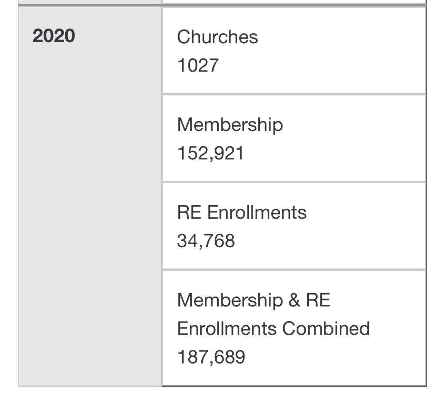This screenshot has height=400, width=445.
Task: Click the "Membership & RE" heading line
Action: 253,300
